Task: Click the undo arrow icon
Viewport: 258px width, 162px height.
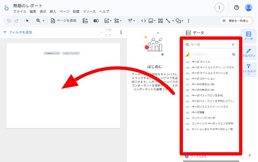Action: pyautogui.click(x=9, y=21)
